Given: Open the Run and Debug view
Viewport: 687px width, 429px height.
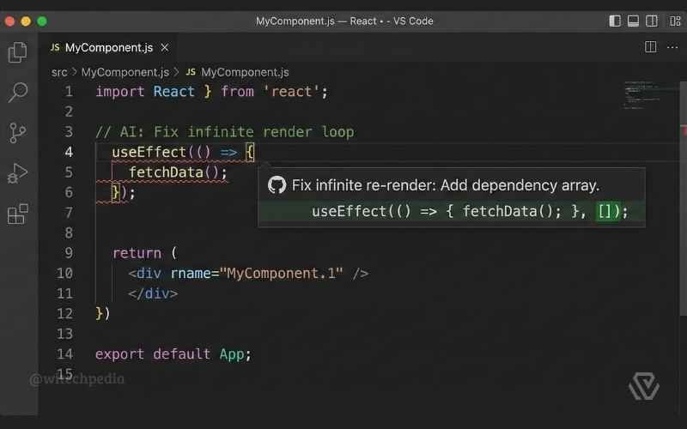Looking at the screenshot, I should [17, 173].
